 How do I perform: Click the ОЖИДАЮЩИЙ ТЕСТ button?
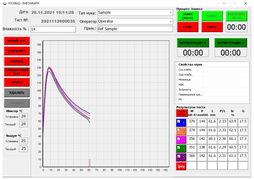17,72
